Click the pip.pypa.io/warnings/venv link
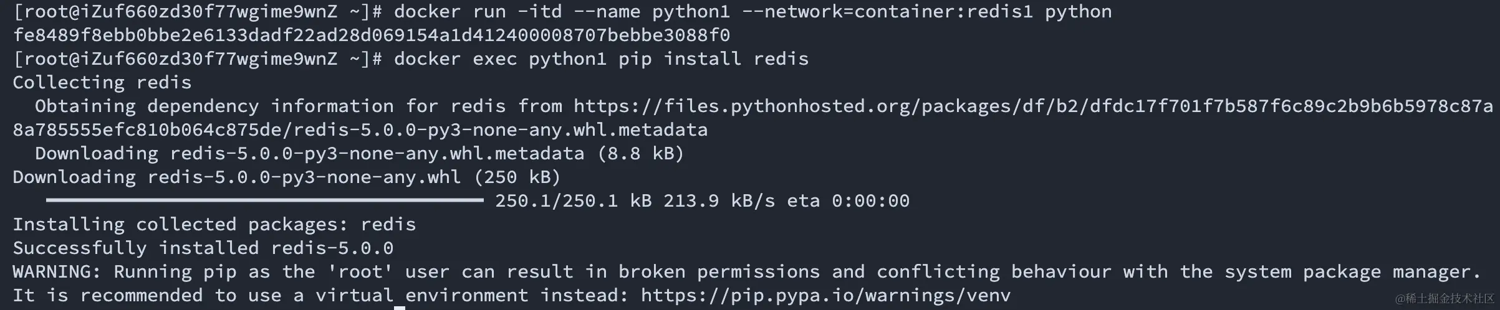 pos(825,295)
